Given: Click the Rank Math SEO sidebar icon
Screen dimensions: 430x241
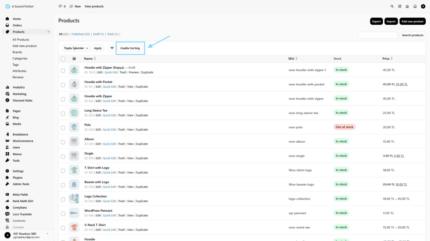Looking at the screenshot, I should point(8,201).
